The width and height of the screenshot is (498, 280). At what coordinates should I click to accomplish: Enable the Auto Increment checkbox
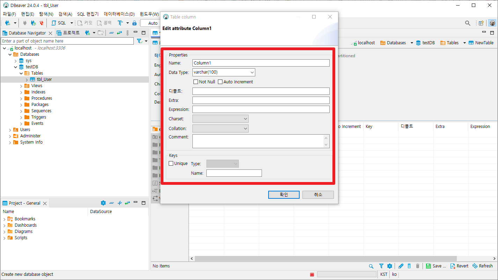[220, 82]
